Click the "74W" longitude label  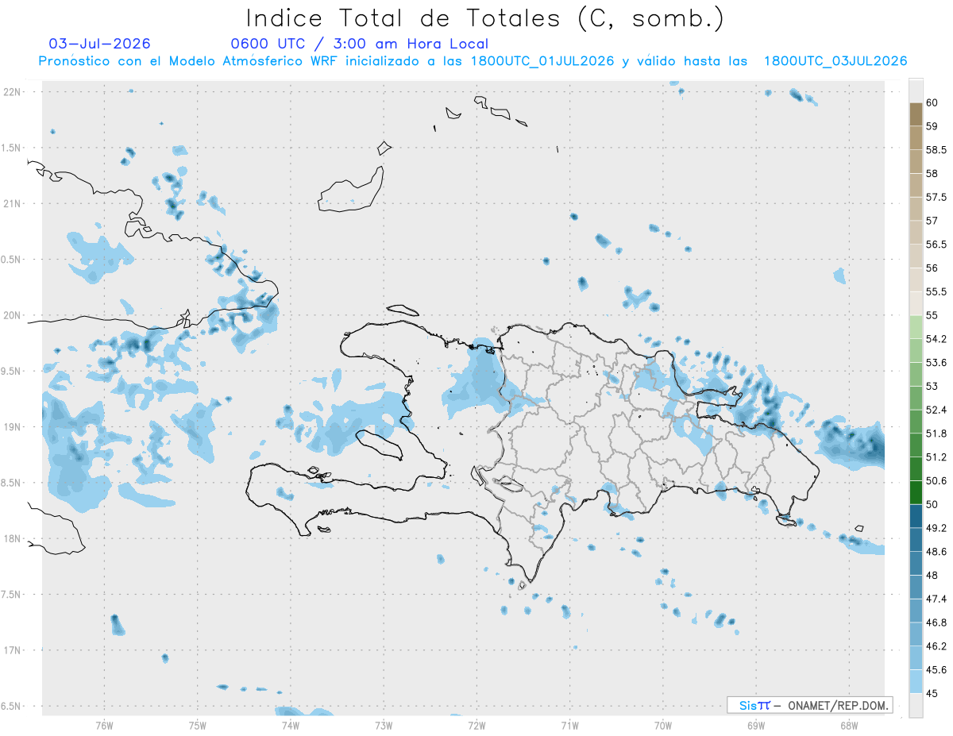(x=290, y=726)
